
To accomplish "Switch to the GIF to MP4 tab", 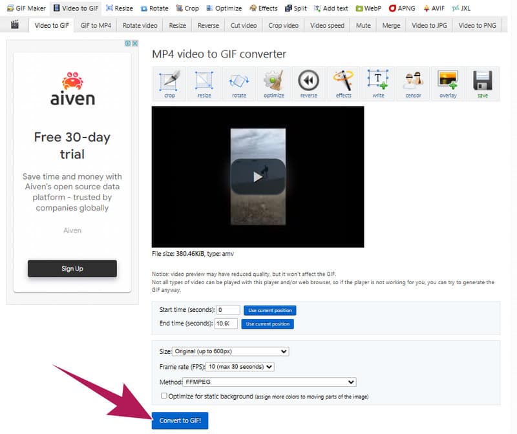I will (95, 25).
